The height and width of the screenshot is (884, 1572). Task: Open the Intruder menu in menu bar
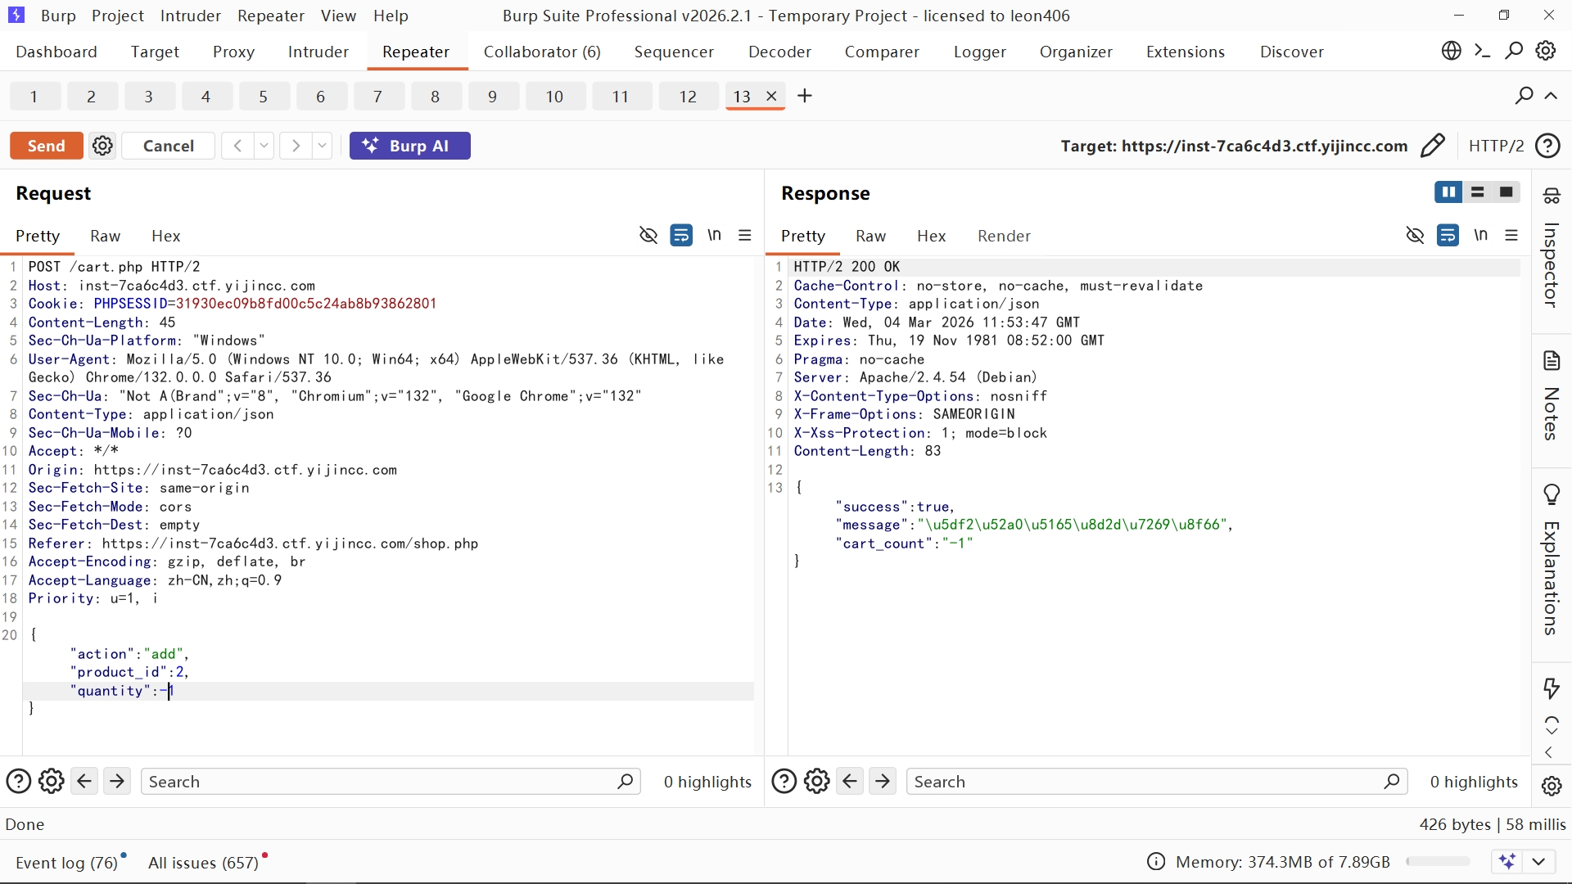click(x=190, y=16)
